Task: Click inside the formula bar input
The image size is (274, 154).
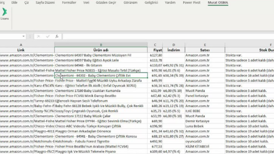Action: (168, 37)
